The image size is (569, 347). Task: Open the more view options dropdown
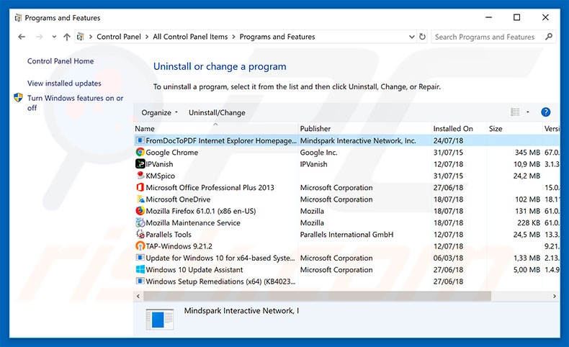coord(528,112)
